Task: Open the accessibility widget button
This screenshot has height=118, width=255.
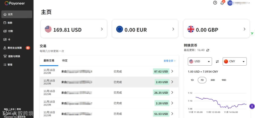Action: click(252, 106)
